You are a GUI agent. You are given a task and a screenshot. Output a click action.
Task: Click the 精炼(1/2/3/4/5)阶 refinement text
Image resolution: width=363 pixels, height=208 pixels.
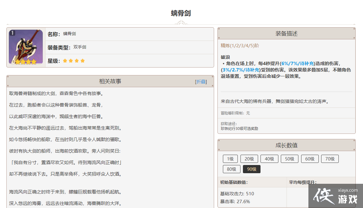pos(240,46)
